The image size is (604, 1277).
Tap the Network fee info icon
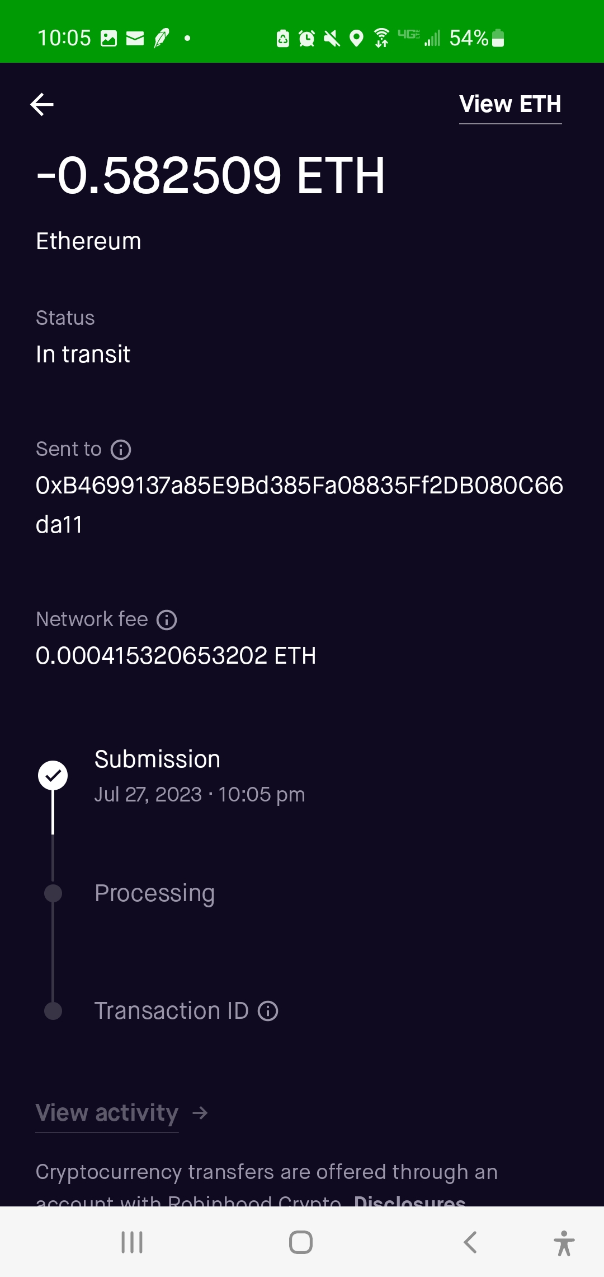click(x=167, y=620)
